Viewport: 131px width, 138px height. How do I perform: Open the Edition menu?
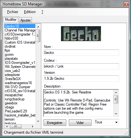(x=30, y=12)
